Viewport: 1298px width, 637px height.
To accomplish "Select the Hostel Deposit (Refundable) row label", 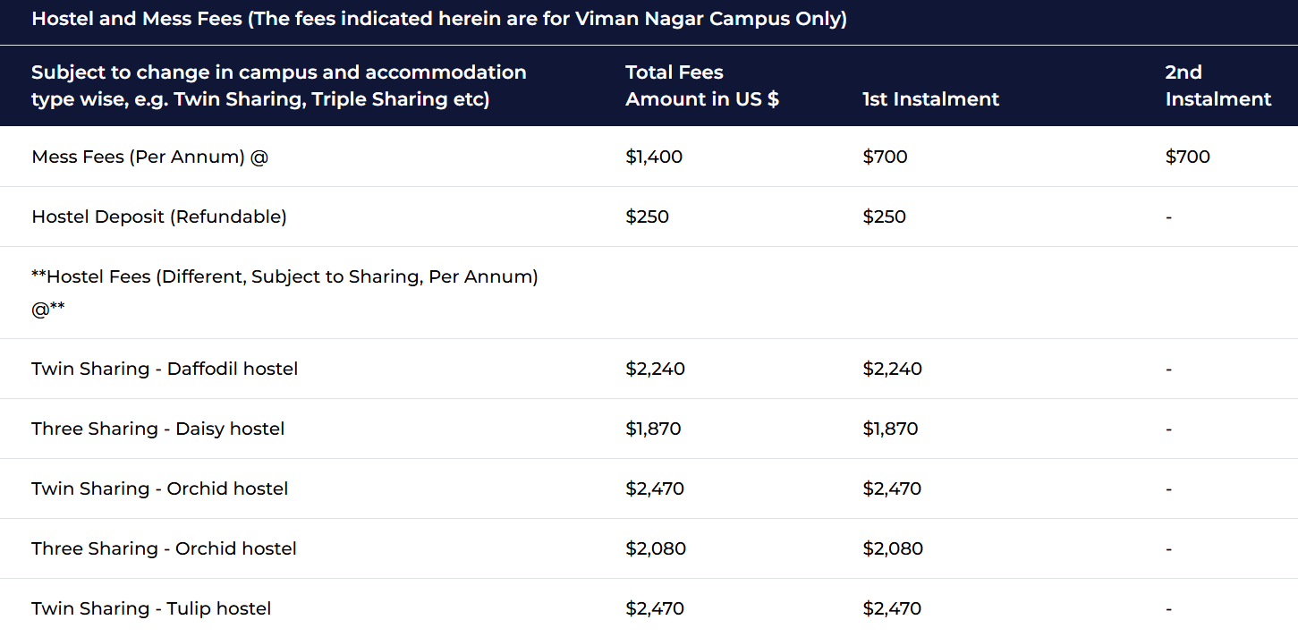I will click(158, 217).
